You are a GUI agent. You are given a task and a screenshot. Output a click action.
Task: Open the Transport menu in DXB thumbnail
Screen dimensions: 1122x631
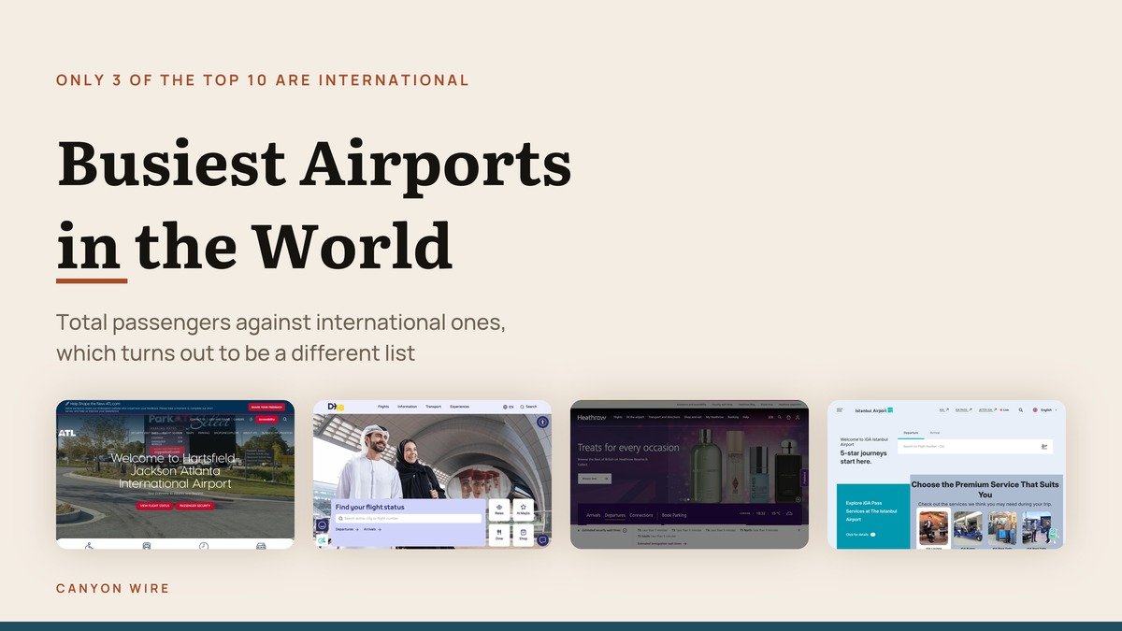(x=433, y=407)
